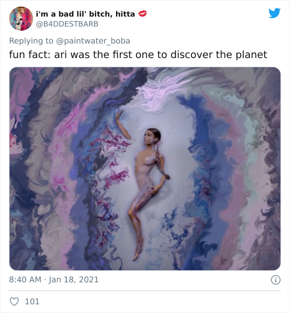The image size is (290, 313).
Task: Click the woman's feet in the image
Action: coord(137,253)
